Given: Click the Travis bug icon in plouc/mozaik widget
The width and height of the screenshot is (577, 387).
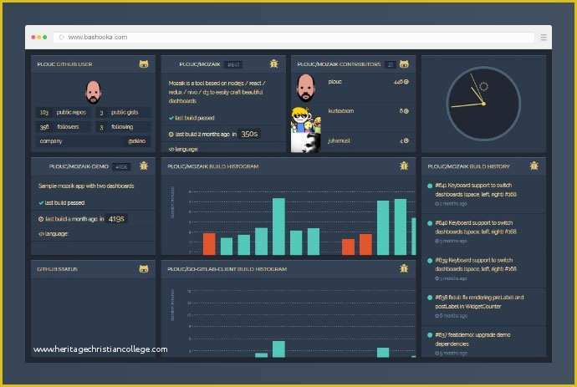Looking at the screenshot, I should pos(273,64).
